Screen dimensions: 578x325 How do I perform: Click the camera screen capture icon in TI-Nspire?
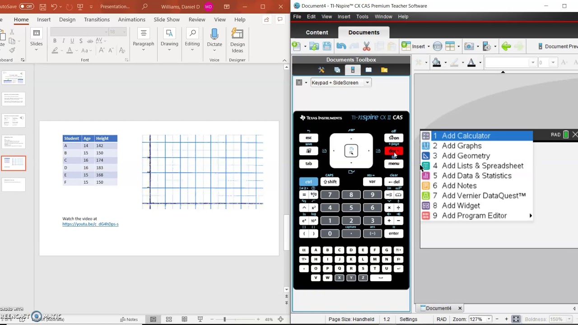[x=469, y=46]
